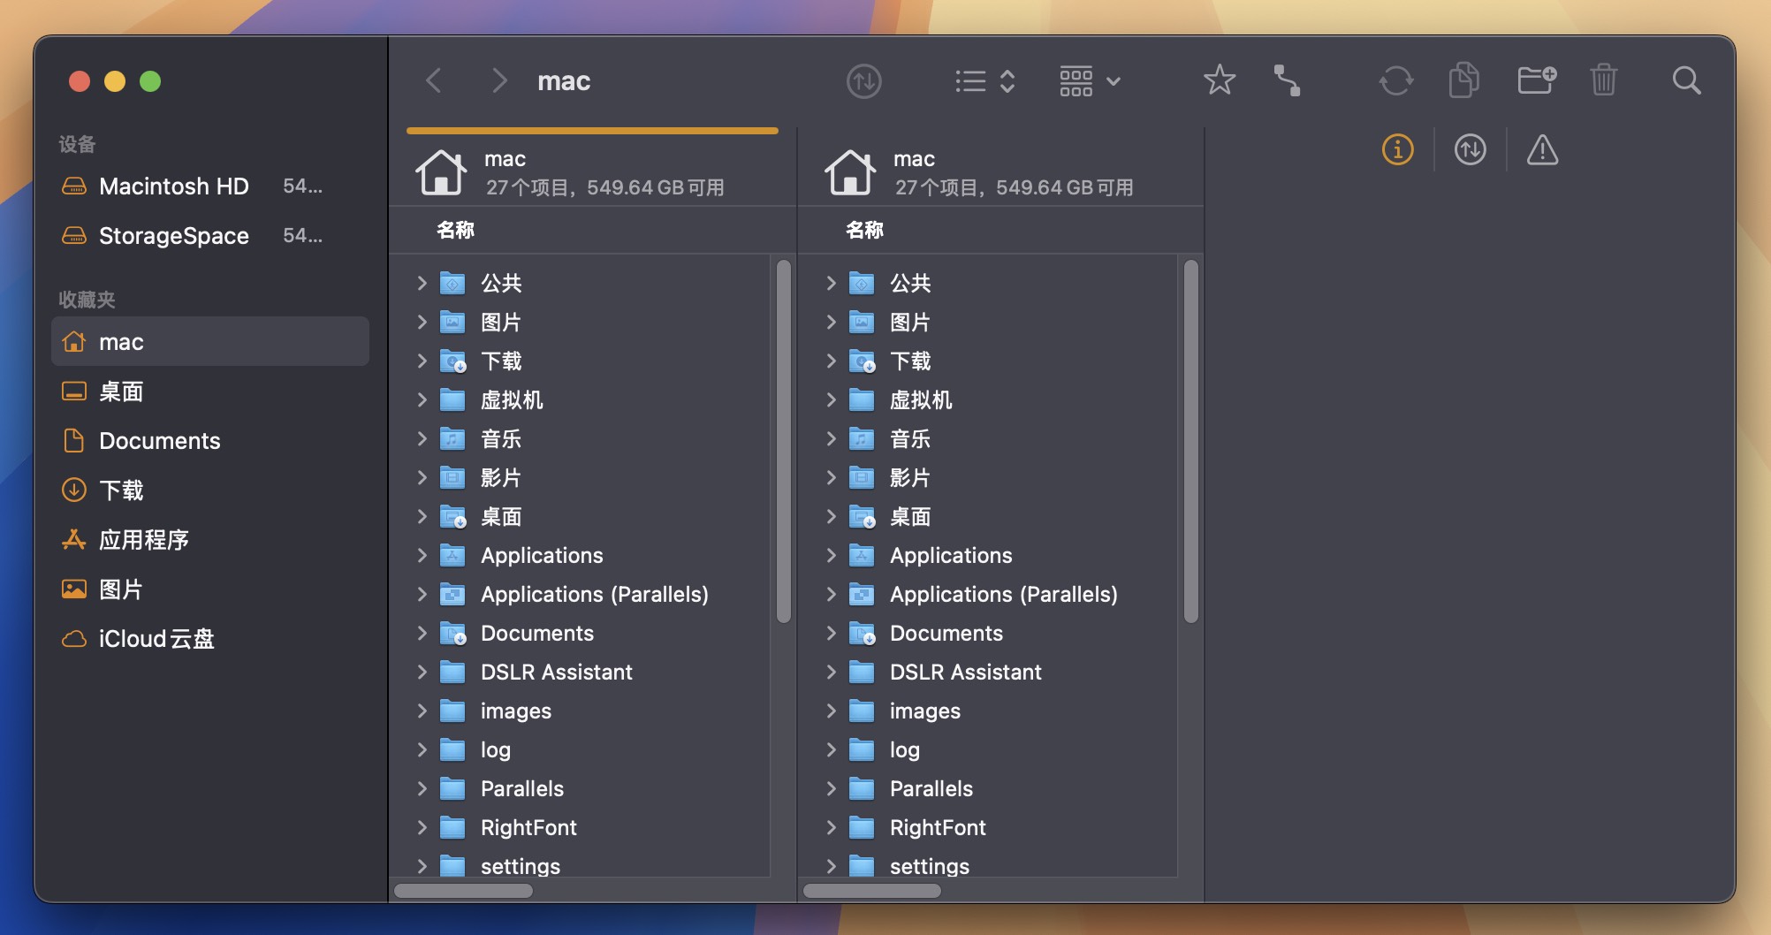
Task: Open the warning/alerts icon on the right
Action: coord(1540,150)
